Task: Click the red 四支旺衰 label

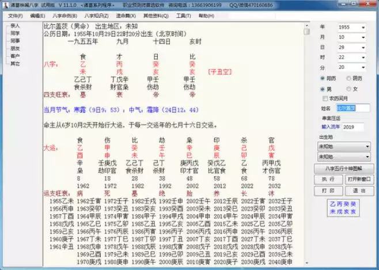Action: pos(56,94)
